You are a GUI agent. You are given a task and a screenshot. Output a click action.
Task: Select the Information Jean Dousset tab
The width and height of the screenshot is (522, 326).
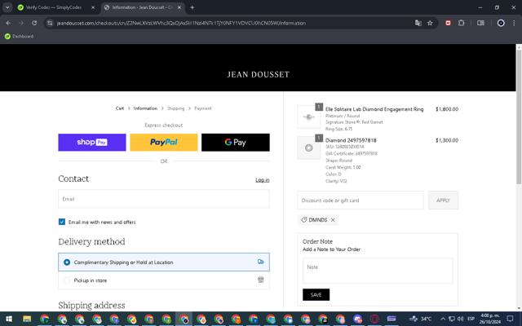click(143, 7)
